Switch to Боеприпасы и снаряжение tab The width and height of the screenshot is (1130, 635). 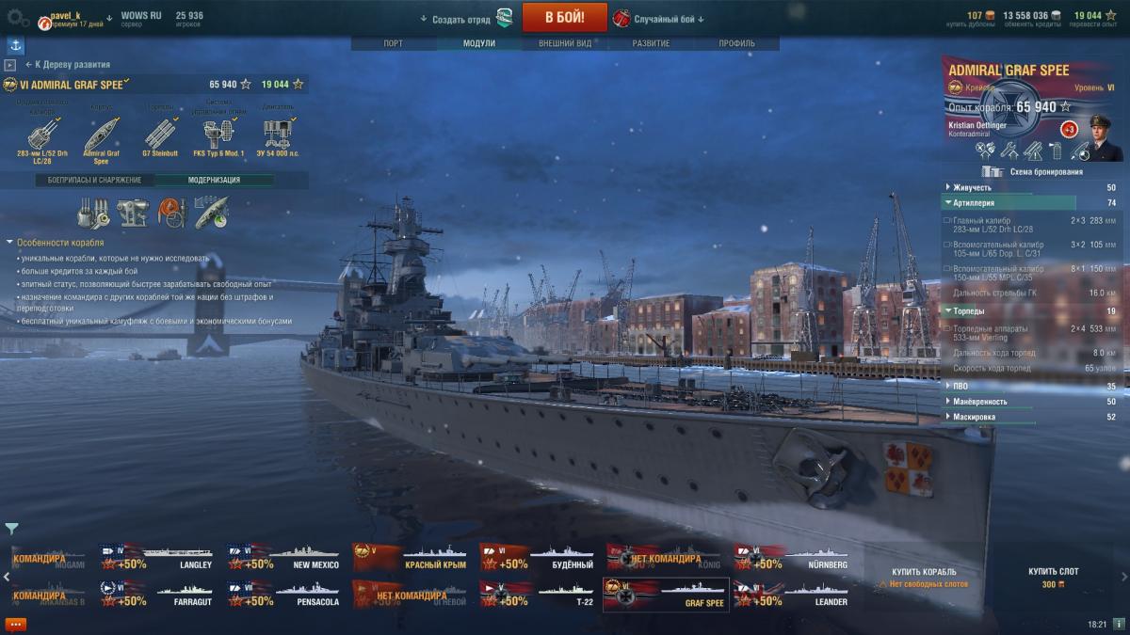pos(94,180)
